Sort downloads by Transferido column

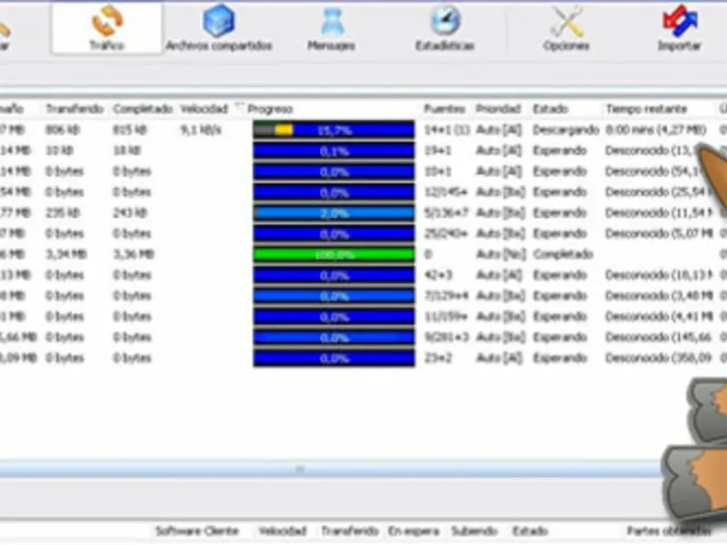click(x=75, y=109)
